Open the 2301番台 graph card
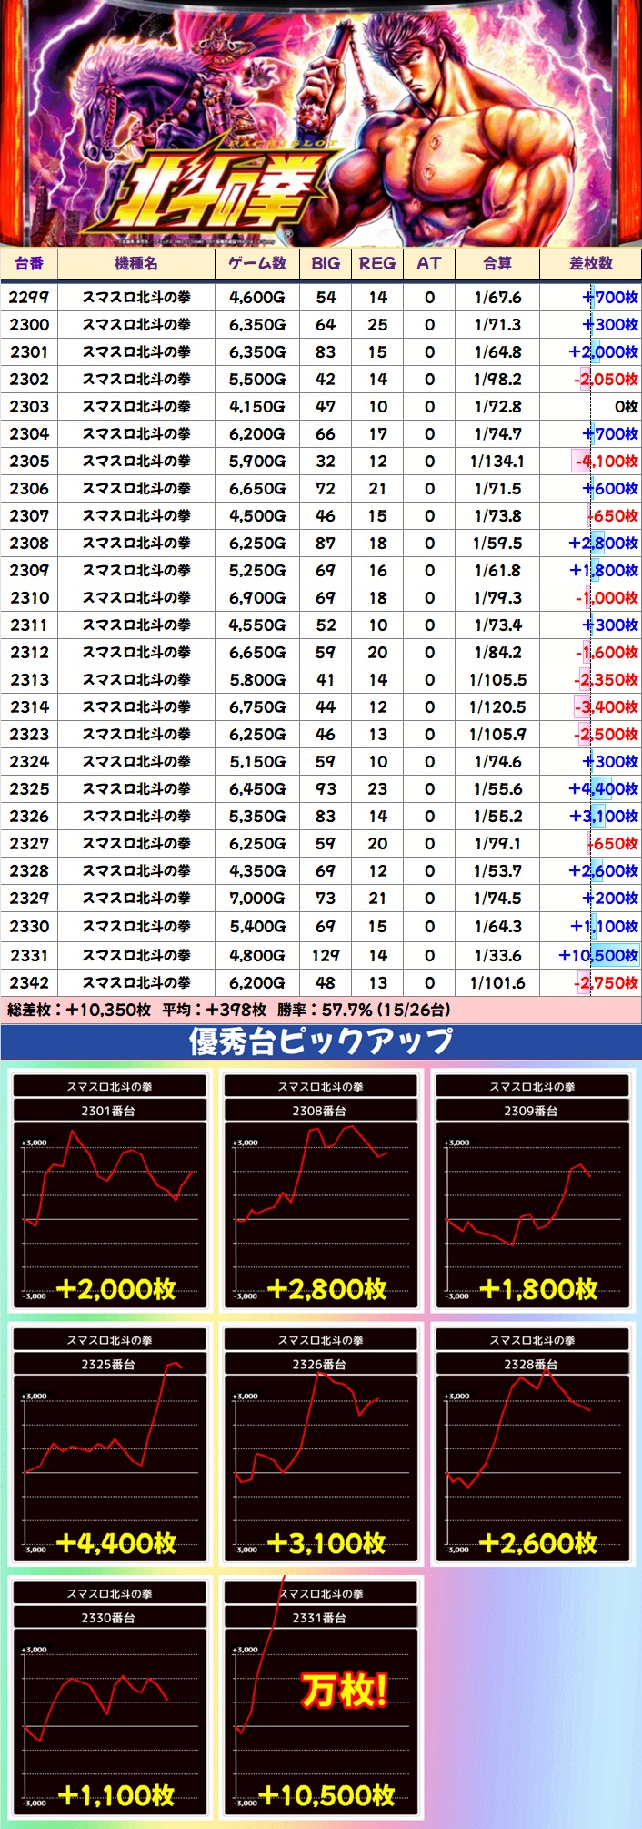642x1829 pixels. click(x=109, y=1191)
